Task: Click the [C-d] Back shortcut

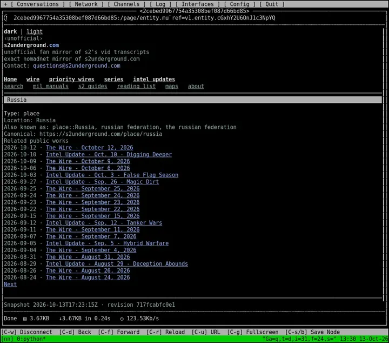Action: (x=75, y=332)
